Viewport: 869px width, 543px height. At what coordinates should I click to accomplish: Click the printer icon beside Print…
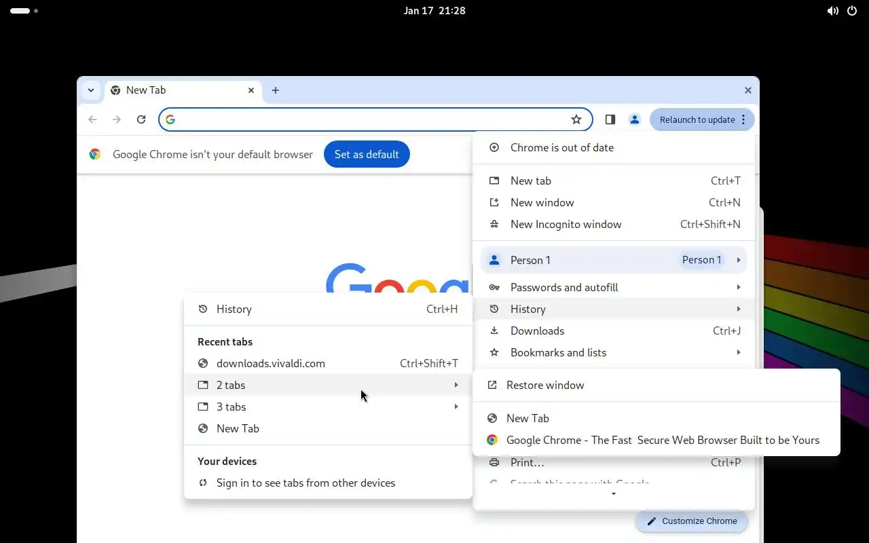point(494,462)
